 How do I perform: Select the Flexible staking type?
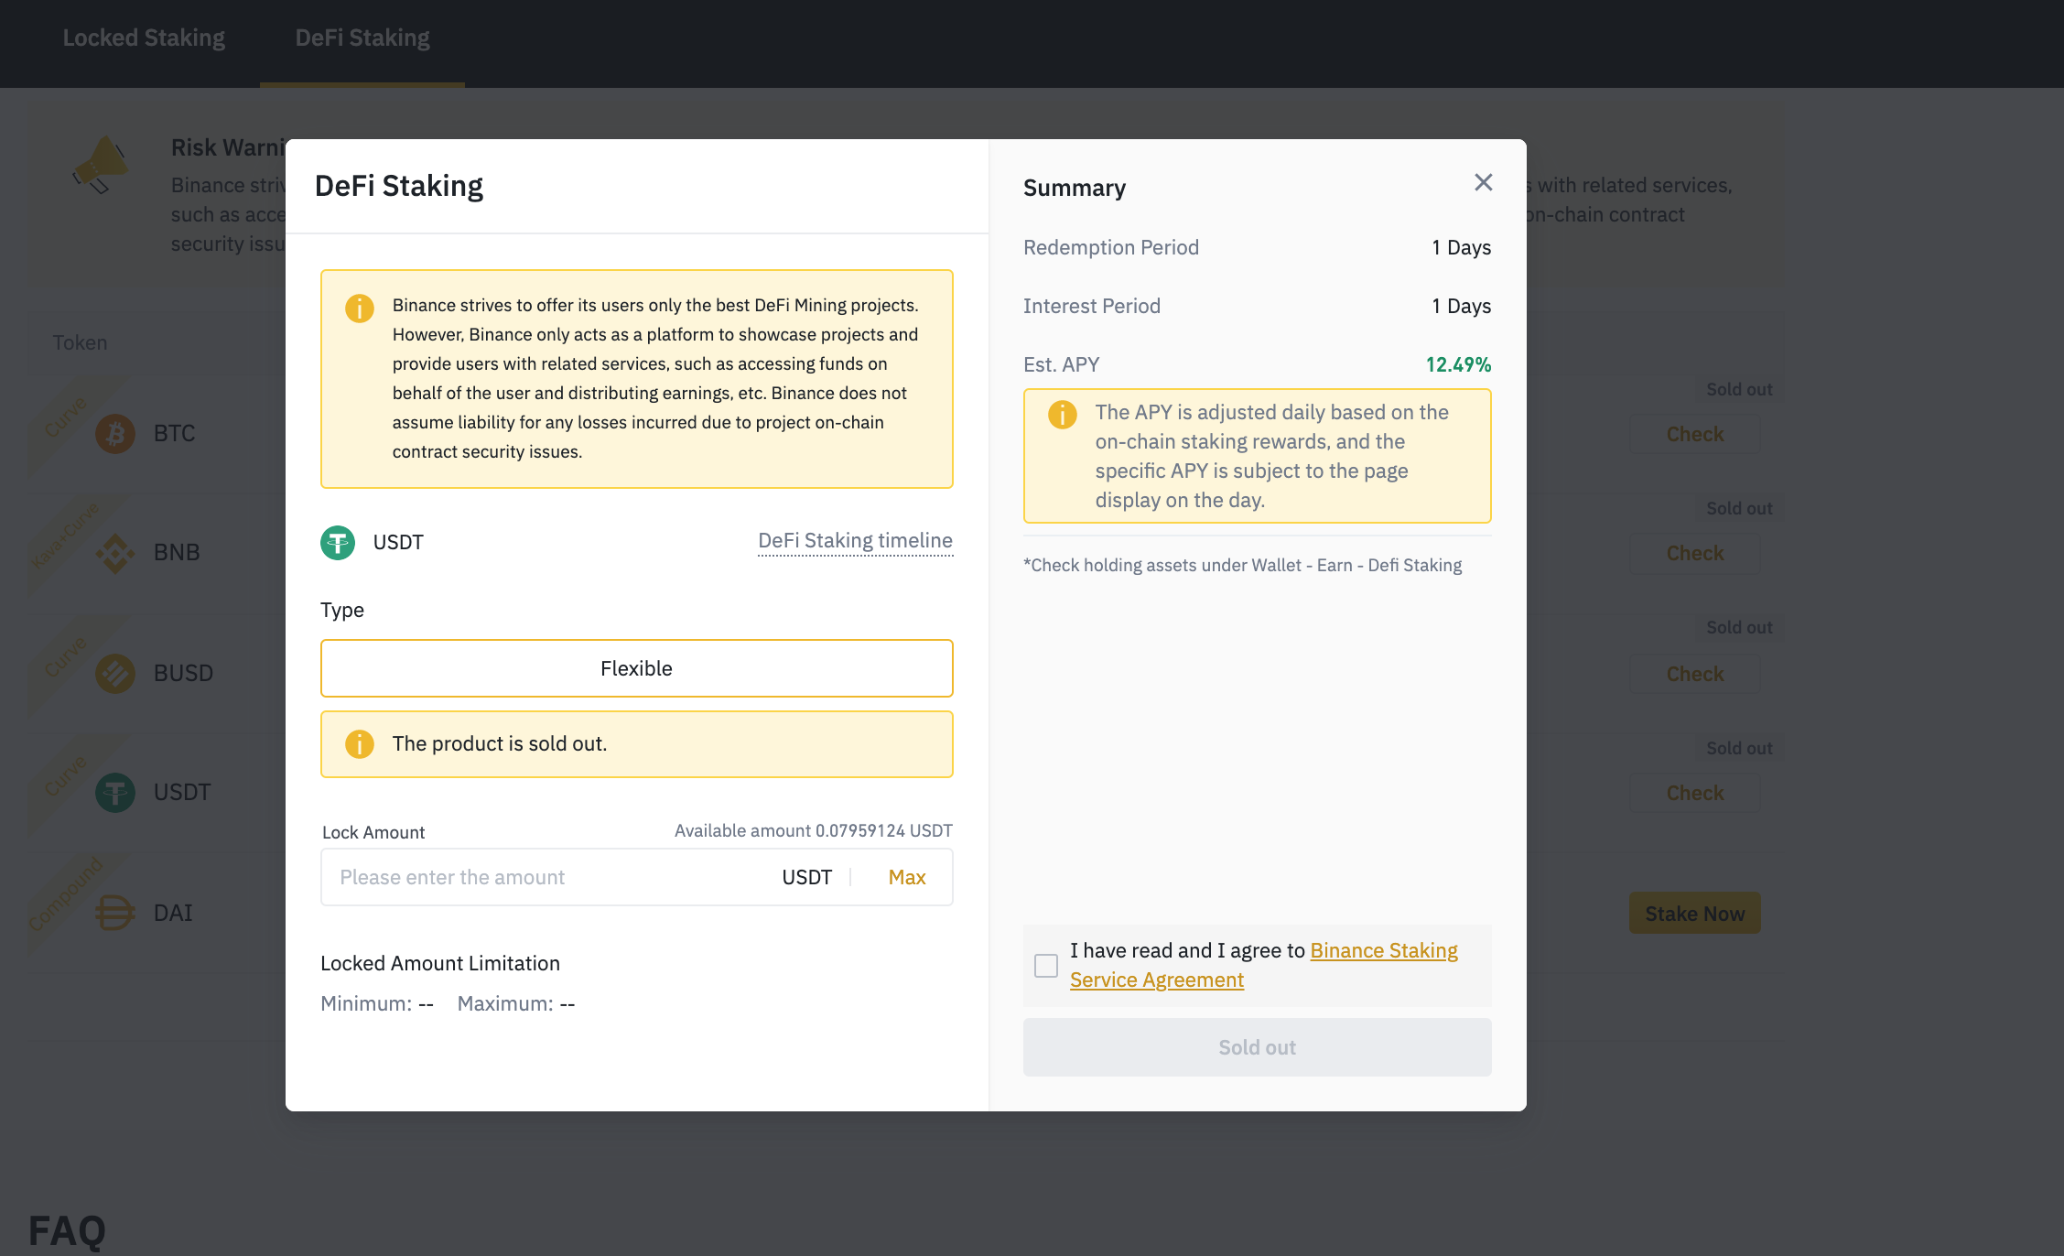pyautogui.click(x=637, y=668)
